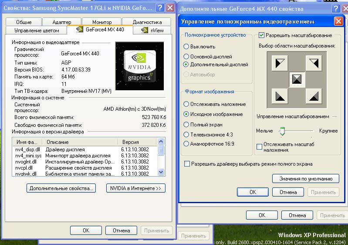Click Отмена in fullscreen video dialog
The width and height of the screenshot is (348, 245).
(288, 192)
